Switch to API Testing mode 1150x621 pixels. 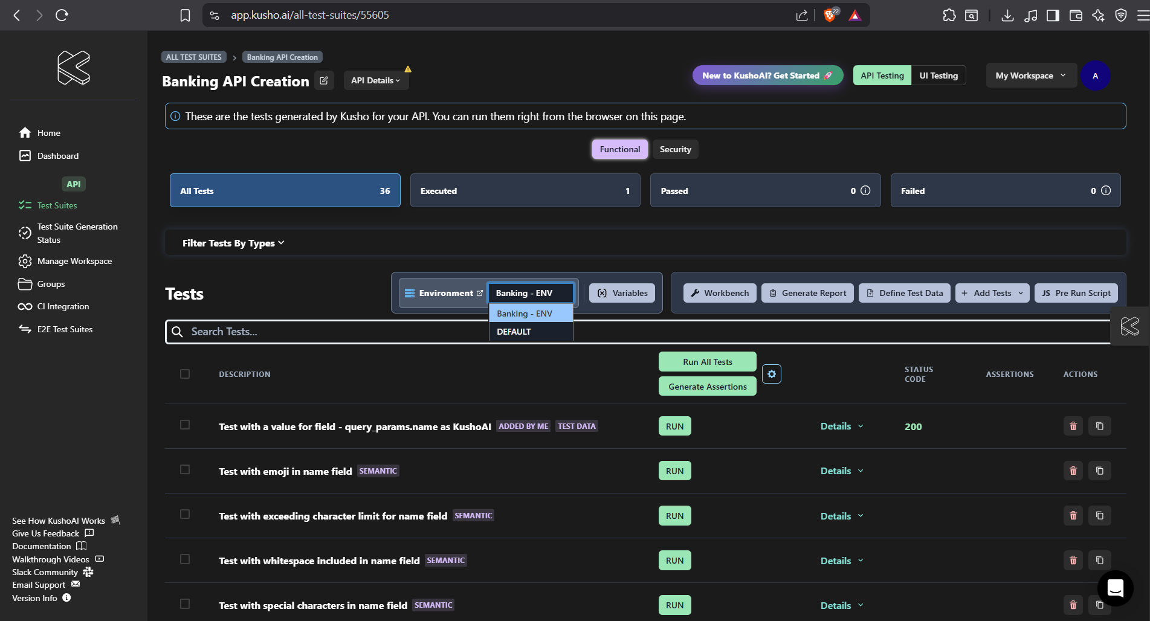coord(882,76)
